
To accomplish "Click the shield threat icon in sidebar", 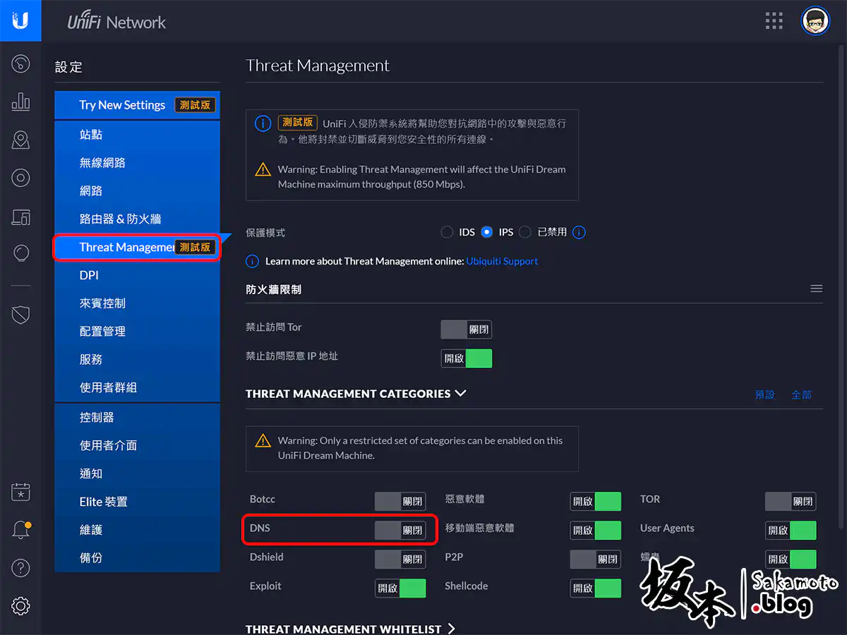I will (x=20, y=315).
